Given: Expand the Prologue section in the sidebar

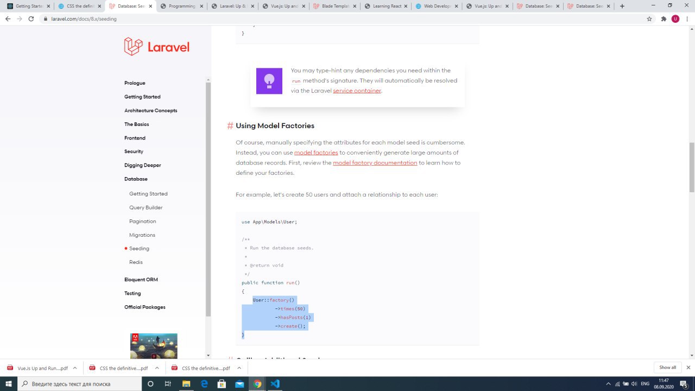Looking at the screenshot, I should coord(135,83).
